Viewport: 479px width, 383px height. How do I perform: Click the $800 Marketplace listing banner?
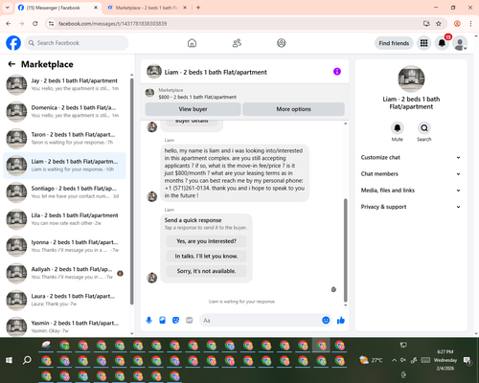click(x=245, y=94)
